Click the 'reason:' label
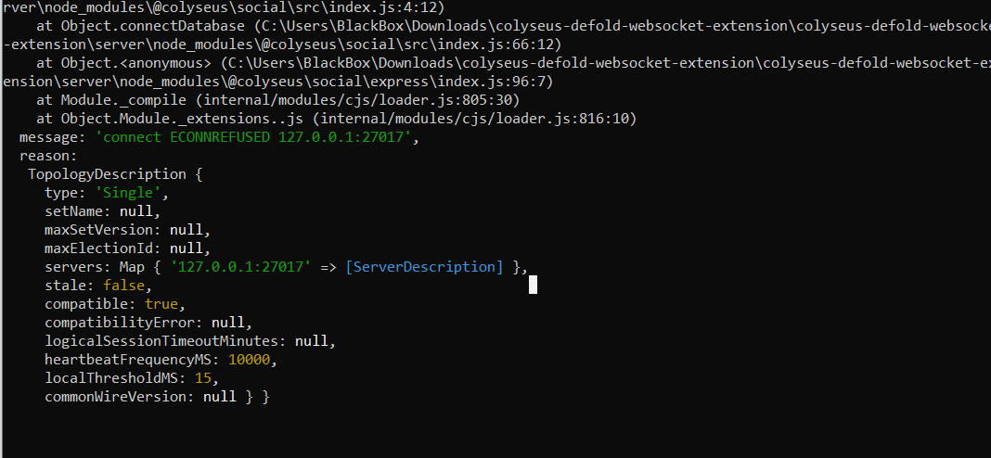This screenshot has width=991, height=458. 48,156
